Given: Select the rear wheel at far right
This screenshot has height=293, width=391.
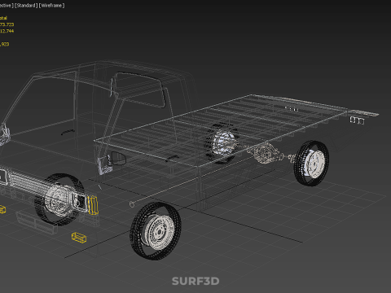Looking at the screenshot, I should [311, 164].
